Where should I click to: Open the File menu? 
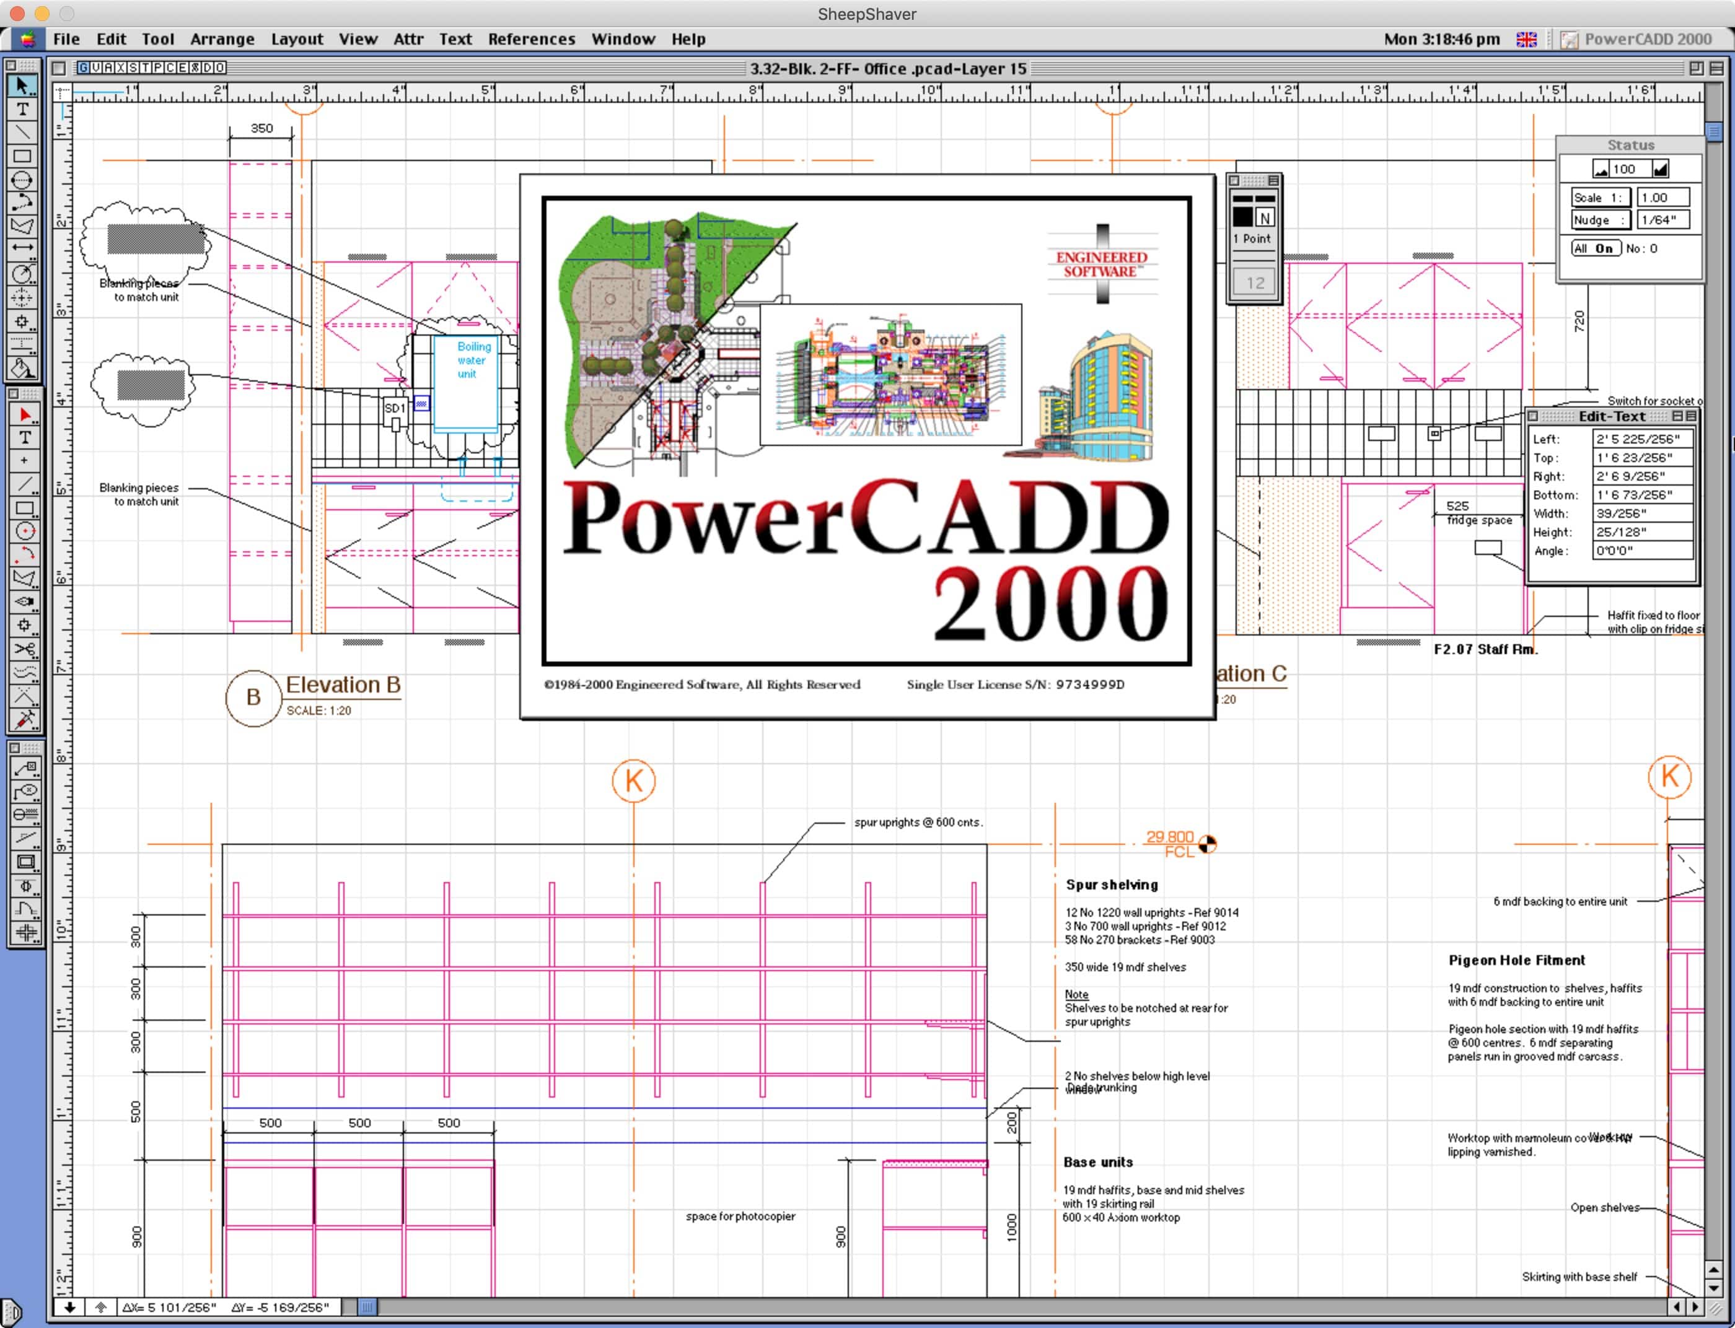pyautogui.click(x=66, y=39)
